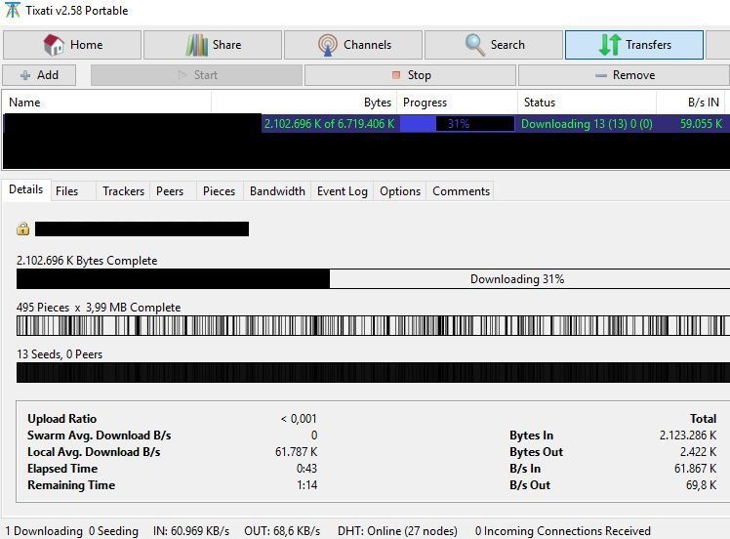Show the Event Log tab

point(343,191)
